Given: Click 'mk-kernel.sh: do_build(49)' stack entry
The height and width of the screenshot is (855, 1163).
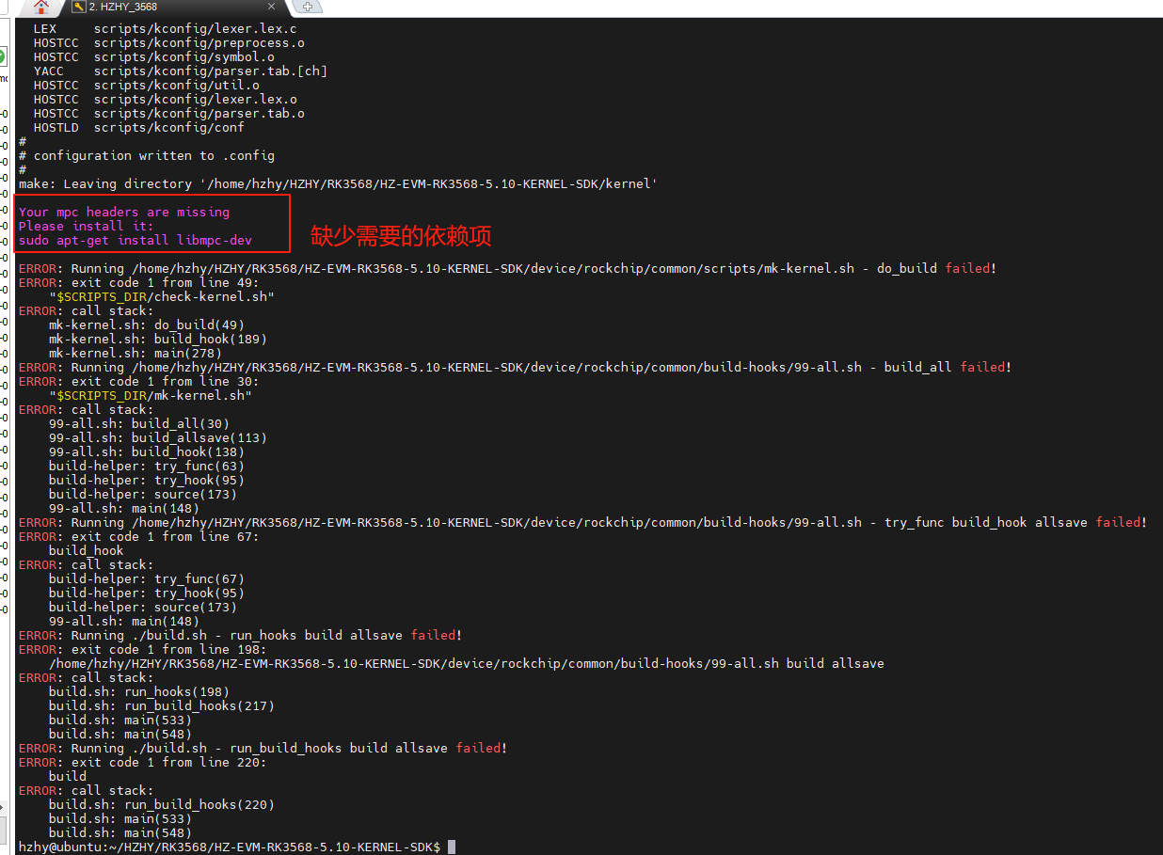Looking at the screenshot, I should tap(147, 325).
